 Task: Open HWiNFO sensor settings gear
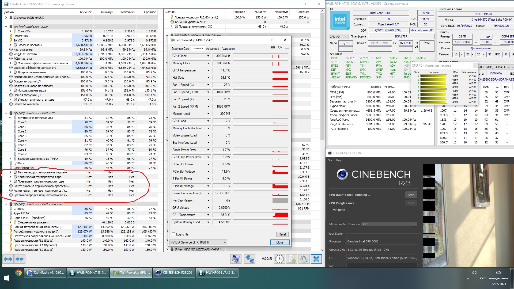(x=304, y=259)
